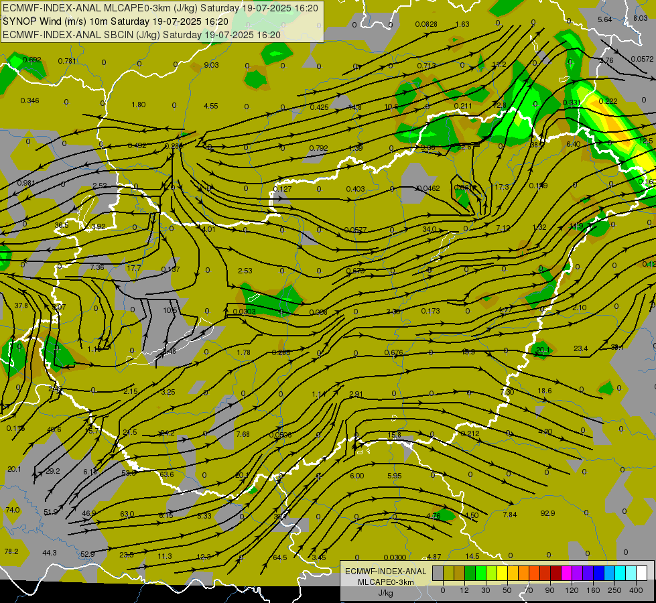Viewport: 656px width, 603px height.
Task: Click the map value 36.5
Action: 62,225
